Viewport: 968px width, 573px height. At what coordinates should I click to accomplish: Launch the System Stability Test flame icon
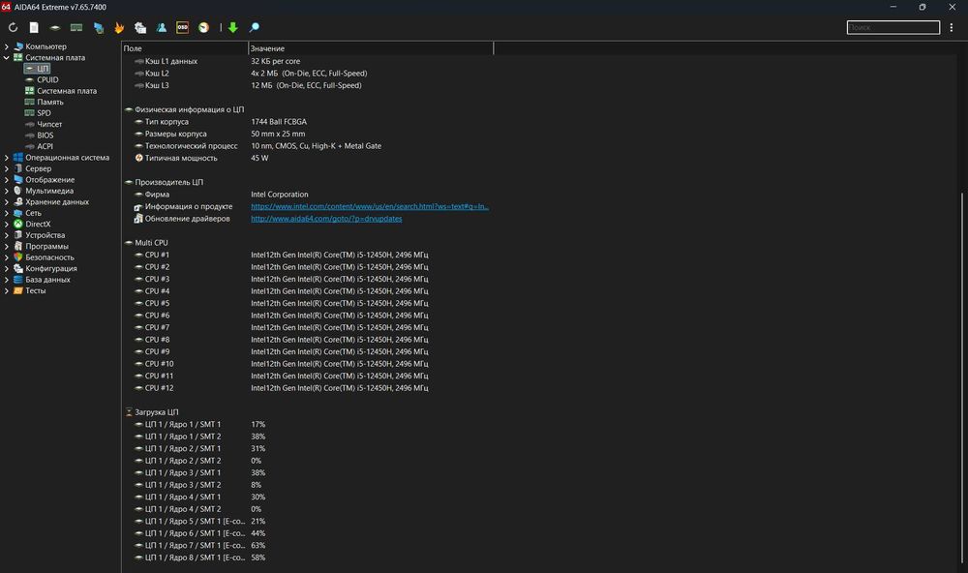click(x=119, y=28)
